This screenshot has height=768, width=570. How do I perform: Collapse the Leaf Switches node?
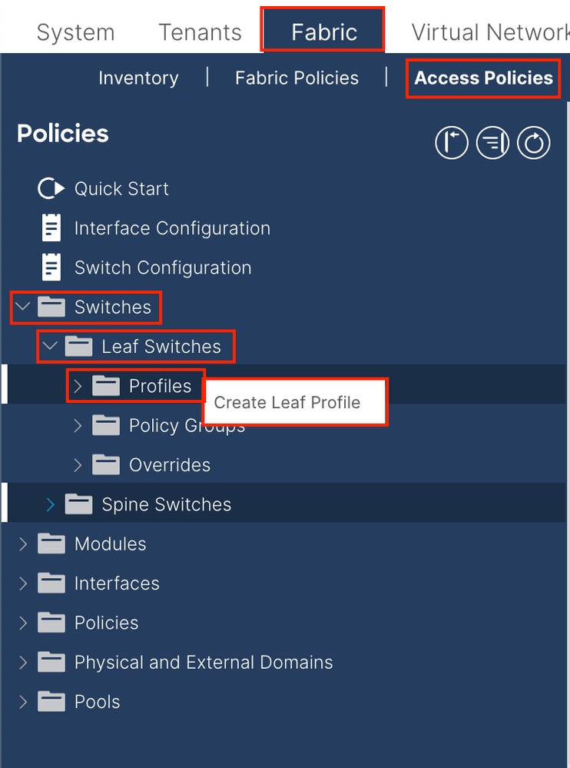[51, 347]
